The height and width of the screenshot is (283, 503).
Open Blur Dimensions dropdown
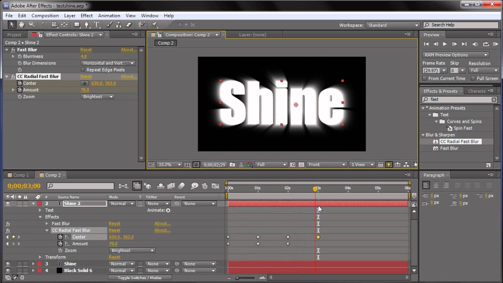(108, 63)
